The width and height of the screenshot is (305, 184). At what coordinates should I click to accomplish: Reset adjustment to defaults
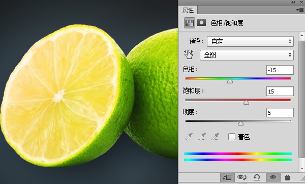pos(257,177)
